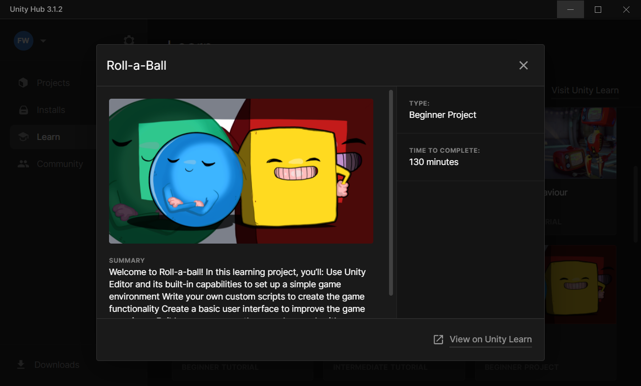
Task: Click the TIME TO COMPLETE: label
Action: click(x=445, y=151)
